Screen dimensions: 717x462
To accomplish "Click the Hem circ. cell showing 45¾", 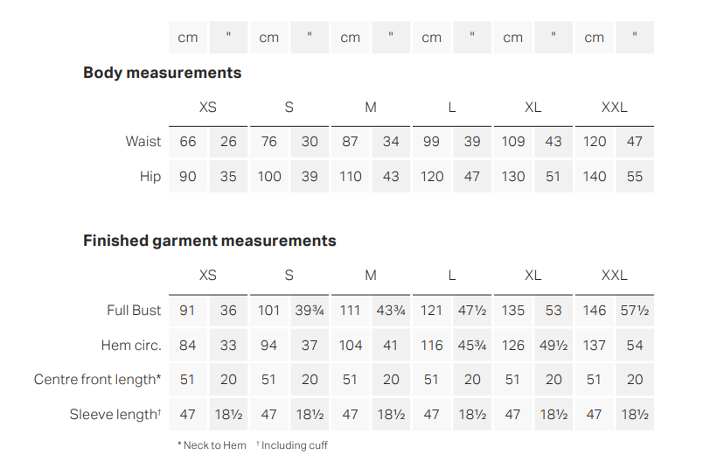I will (x=472, y=346).
